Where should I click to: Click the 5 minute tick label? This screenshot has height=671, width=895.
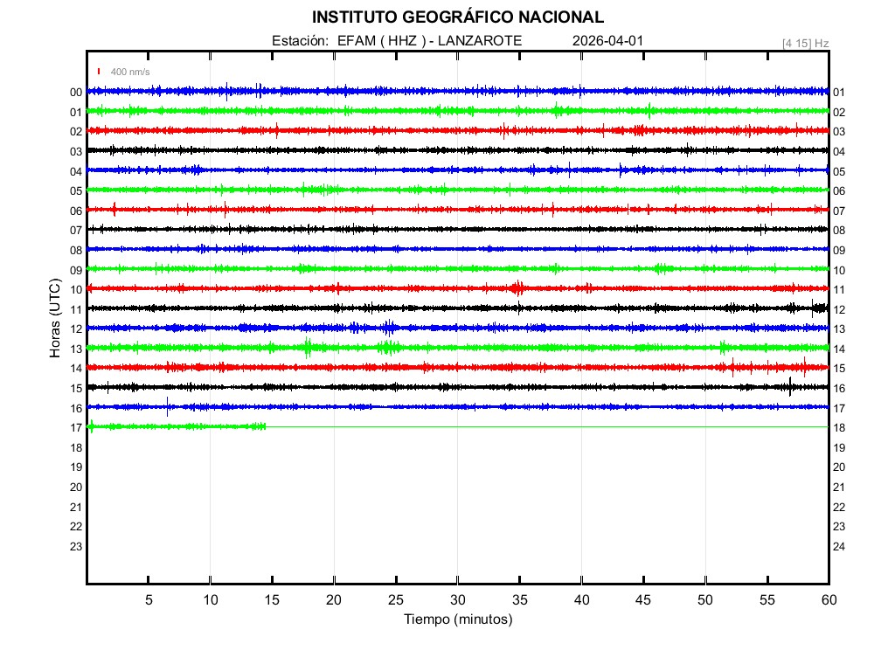pyautogui.click(x=149, y=599)
